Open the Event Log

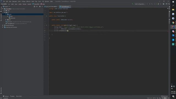164,96
